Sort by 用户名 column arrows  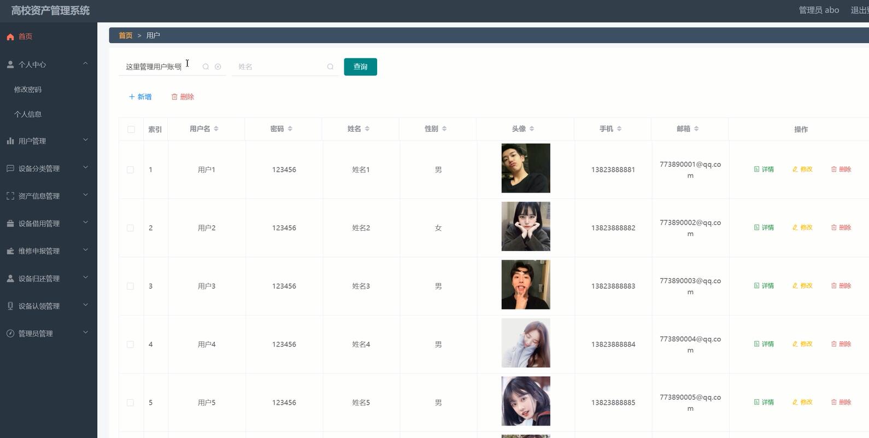coord(216,129)
